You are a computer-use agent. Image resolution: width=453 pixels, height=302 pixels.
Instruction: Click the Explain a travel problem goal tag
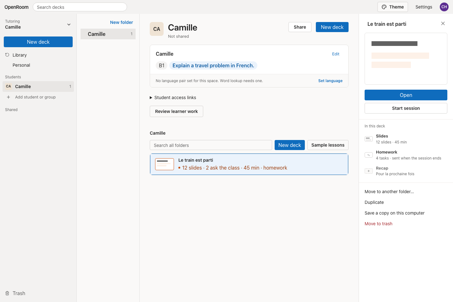pyautogui.click(x=213, y=65)
